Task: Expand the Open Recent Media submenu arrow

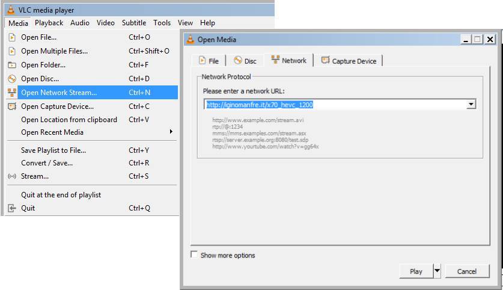Action: (171, 131)
